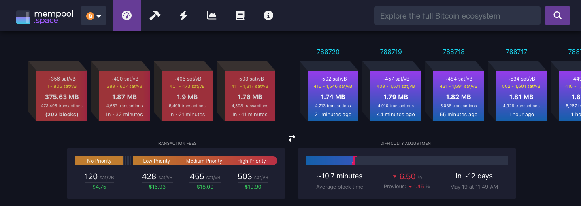Open pending block arriving in ~11 minutes
This screenshot has height=206, width=581.
250,96
